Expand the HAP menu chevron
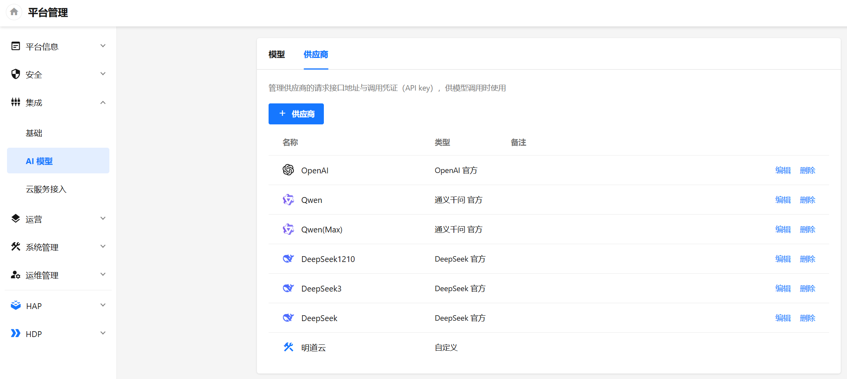The image size is (847, 379). pos(103,305)
